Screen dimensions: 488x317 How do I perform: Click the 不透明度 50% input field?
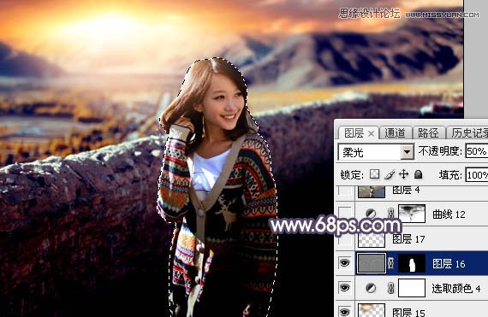click(x=477, y=151)
